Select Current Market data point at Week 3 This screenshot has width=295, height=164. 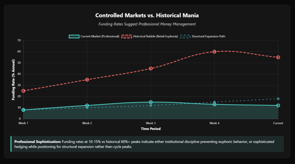(151, 102)
